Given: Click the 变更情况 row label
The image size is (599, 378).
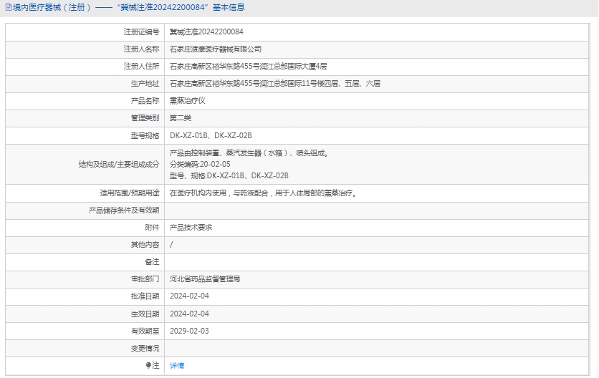Looking at the screenshot, I should (145, 348).
